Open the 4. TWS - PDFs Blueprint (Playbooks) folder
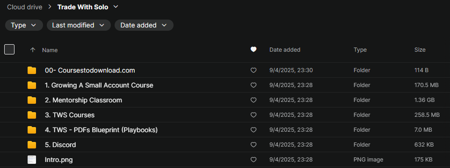Screen dimensions: 450x168 (102, 130)
